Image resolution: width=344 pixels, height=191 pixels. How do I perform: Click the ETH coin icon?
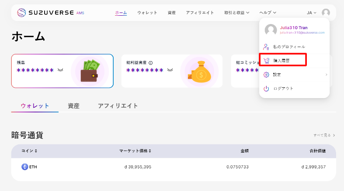(x=24, y=167)
